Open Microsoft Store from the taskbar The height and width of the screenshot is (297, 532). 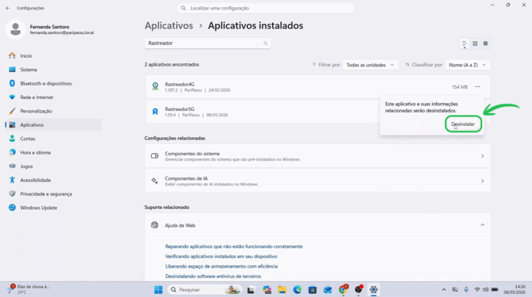coord(313,290)
